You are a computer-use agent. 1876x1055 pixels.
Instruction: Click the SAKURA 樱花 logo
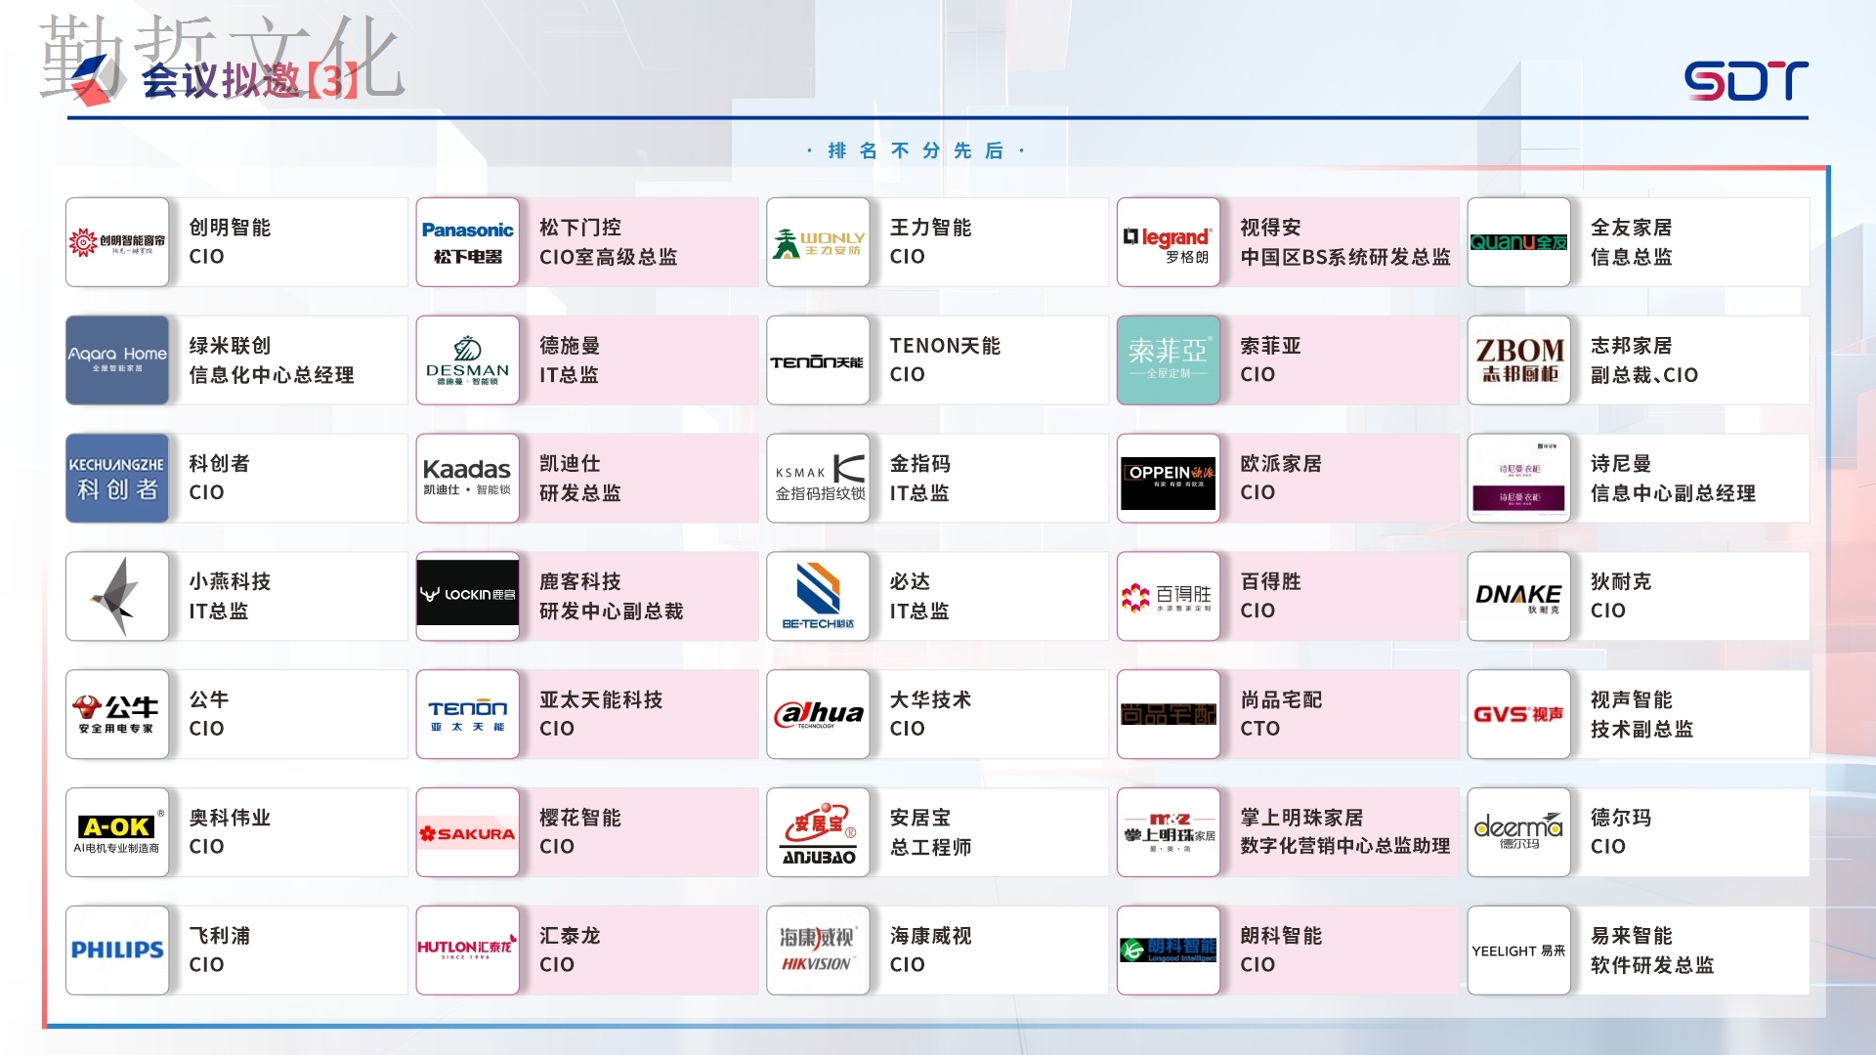tap(467, 832)
